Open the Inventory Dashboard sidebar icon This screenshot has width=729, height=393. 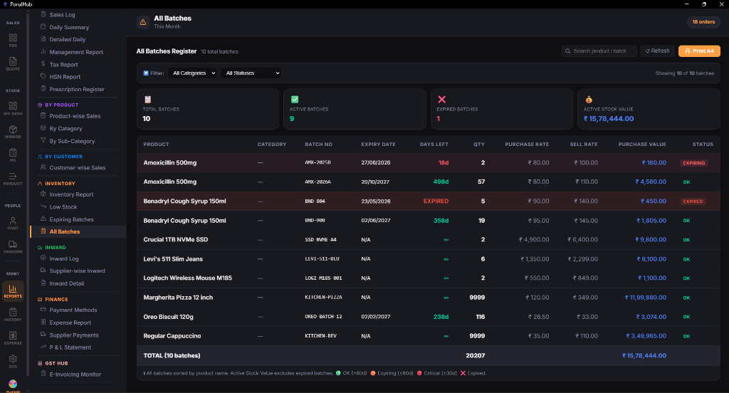(x=13, y=108)
